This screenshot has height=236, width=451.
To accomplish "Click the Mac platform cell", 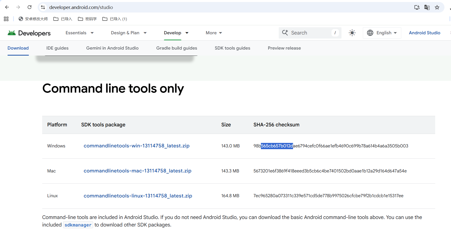I will tap(51, 171).
